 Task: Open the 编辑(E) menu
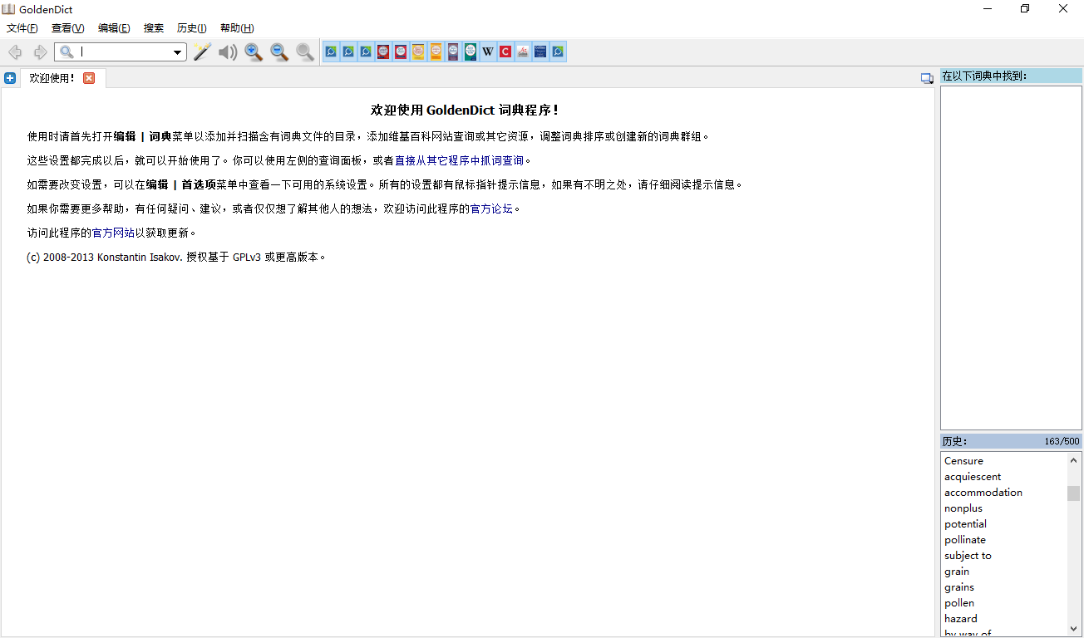(x=114, y=28)
